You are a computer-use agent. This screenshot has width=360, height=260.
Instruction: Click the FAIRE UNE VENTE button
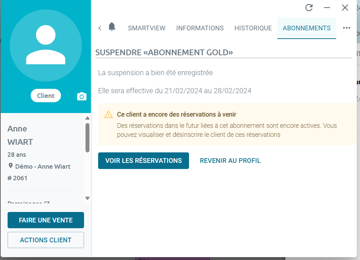click(x=46, y=220)
